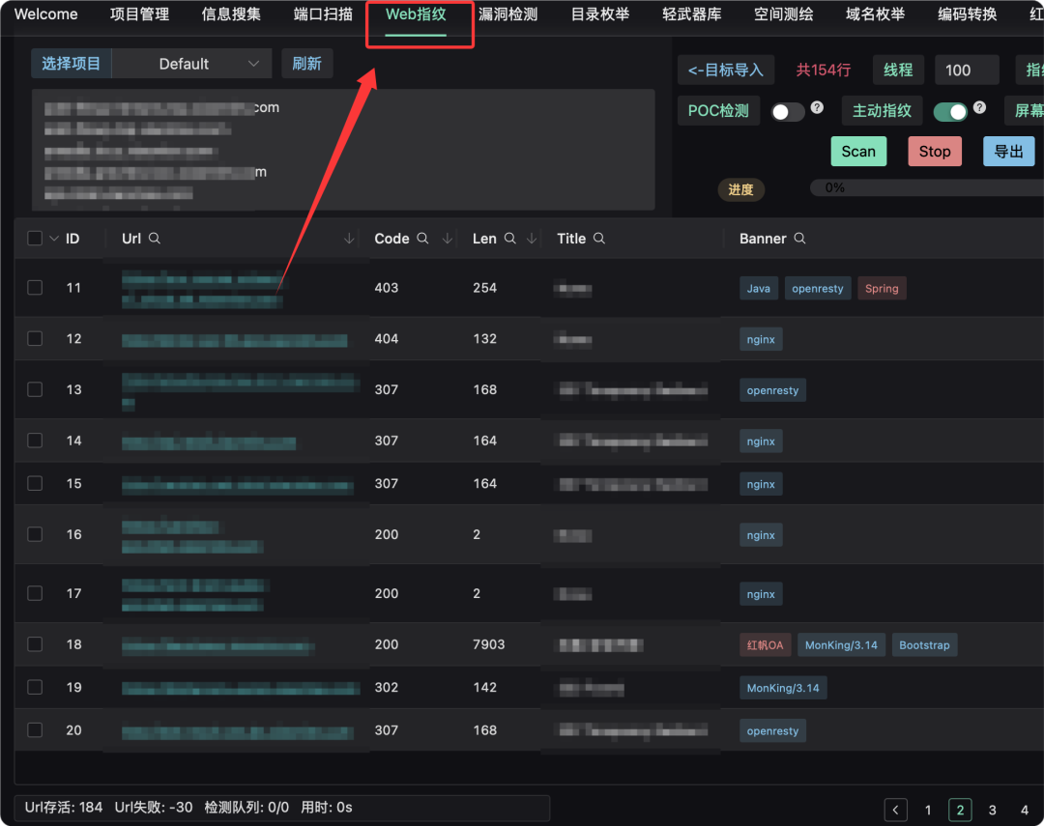Click the Bootstrap banner tag
1044x826 pixels.
[924, 645]
